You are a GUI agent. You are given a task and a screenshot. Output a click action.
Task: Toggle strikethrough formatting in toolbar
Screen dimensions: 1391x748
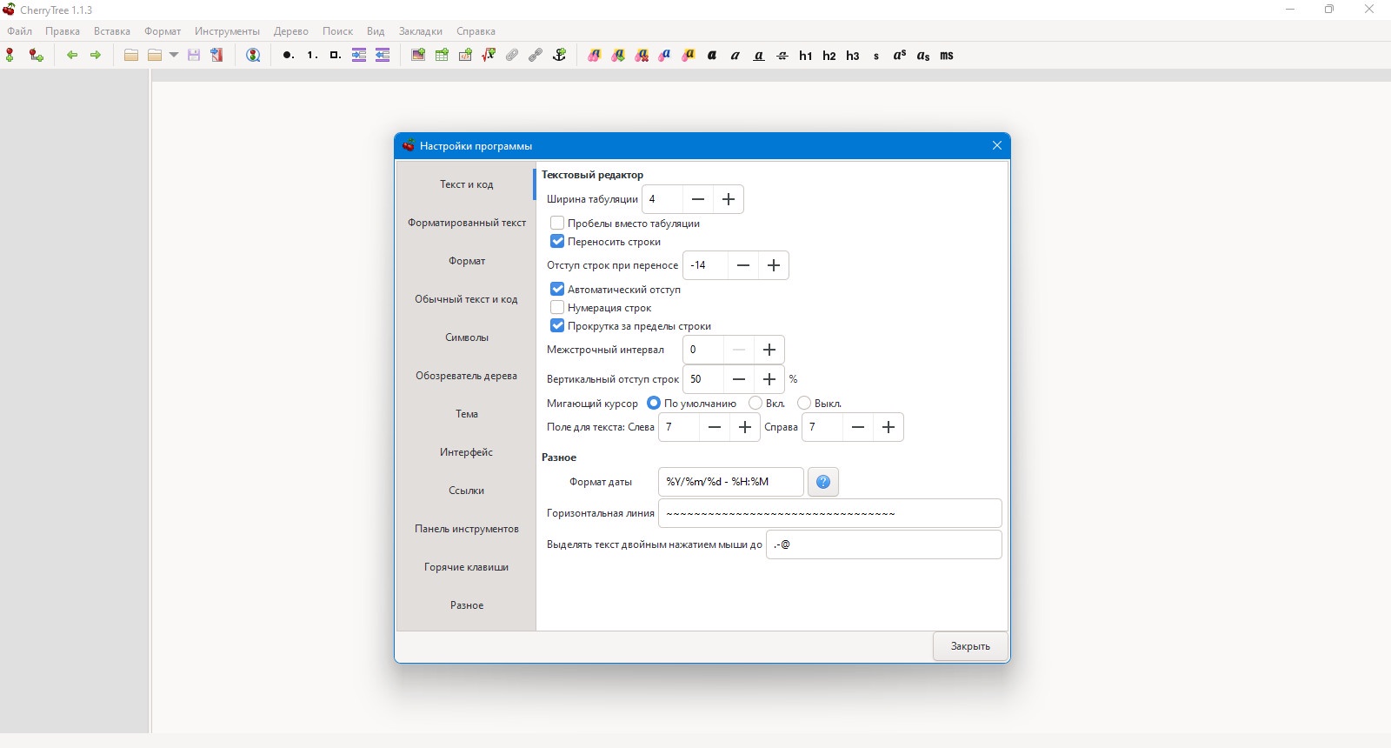pos(782,55)
